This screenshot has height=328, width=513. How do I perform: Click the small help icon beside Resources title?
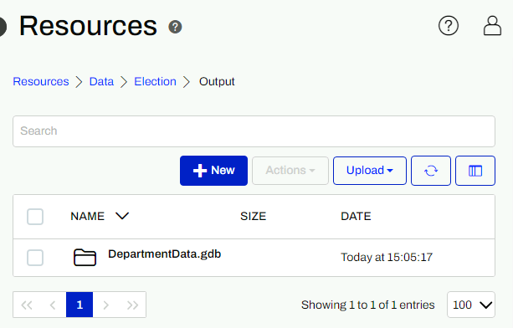[x=175, y=27]
